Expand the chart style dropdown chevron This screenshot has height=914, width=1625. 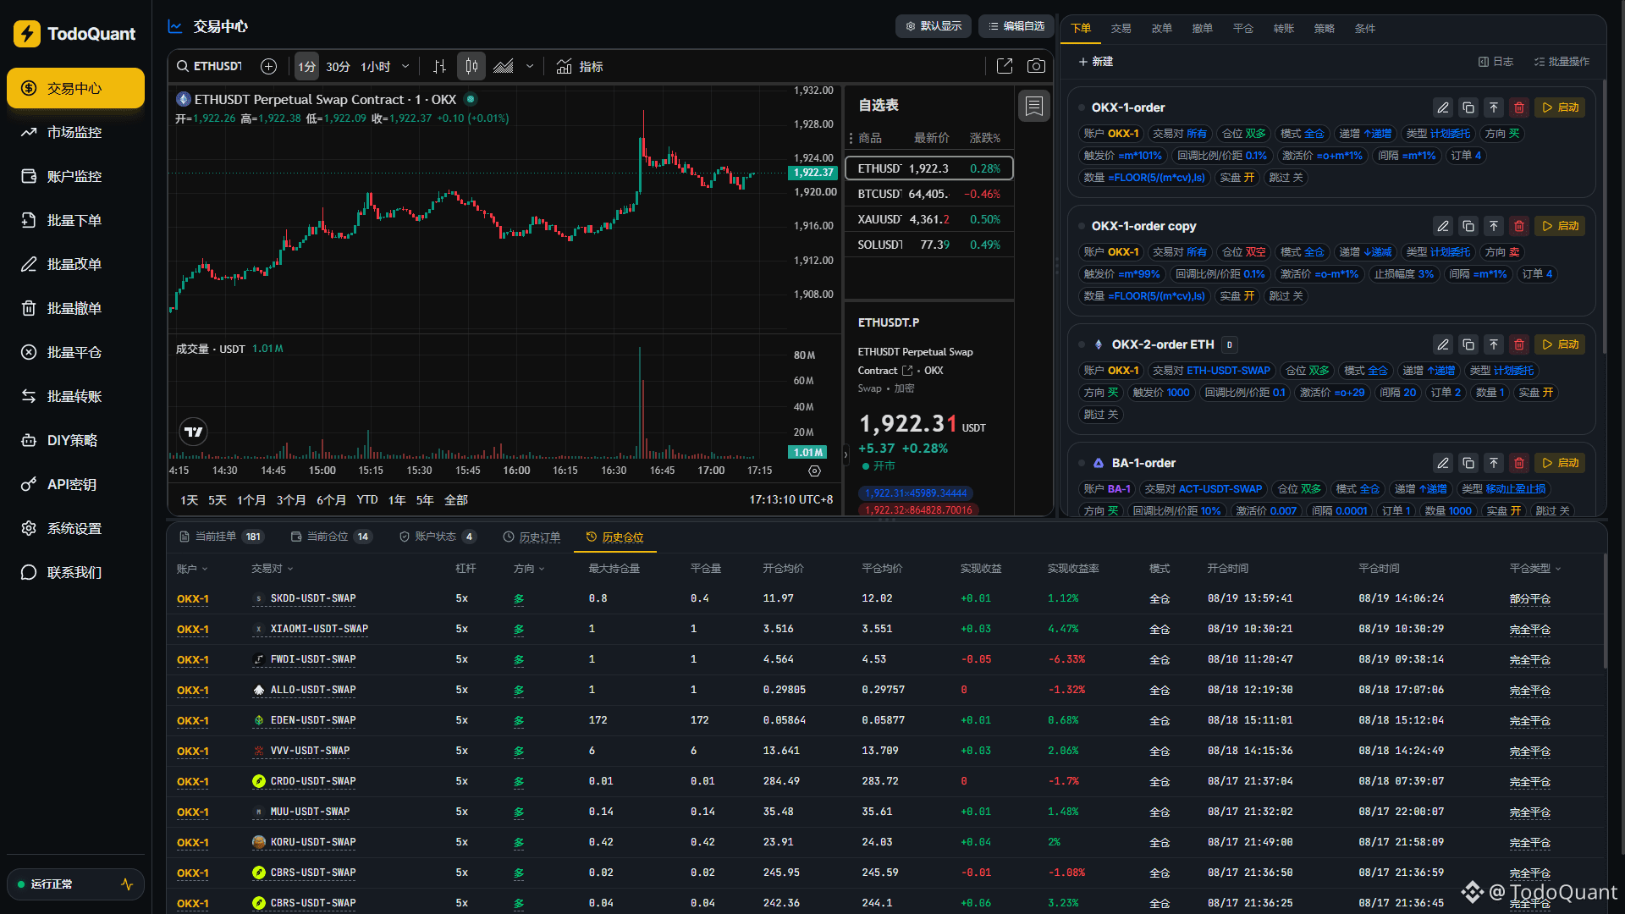point(530,66)
